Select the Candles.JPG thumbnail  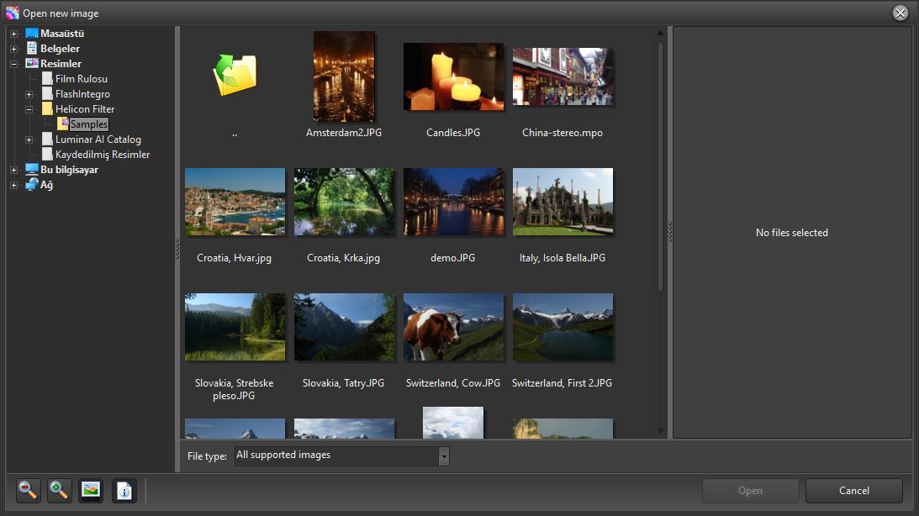[x=453, y=76]
